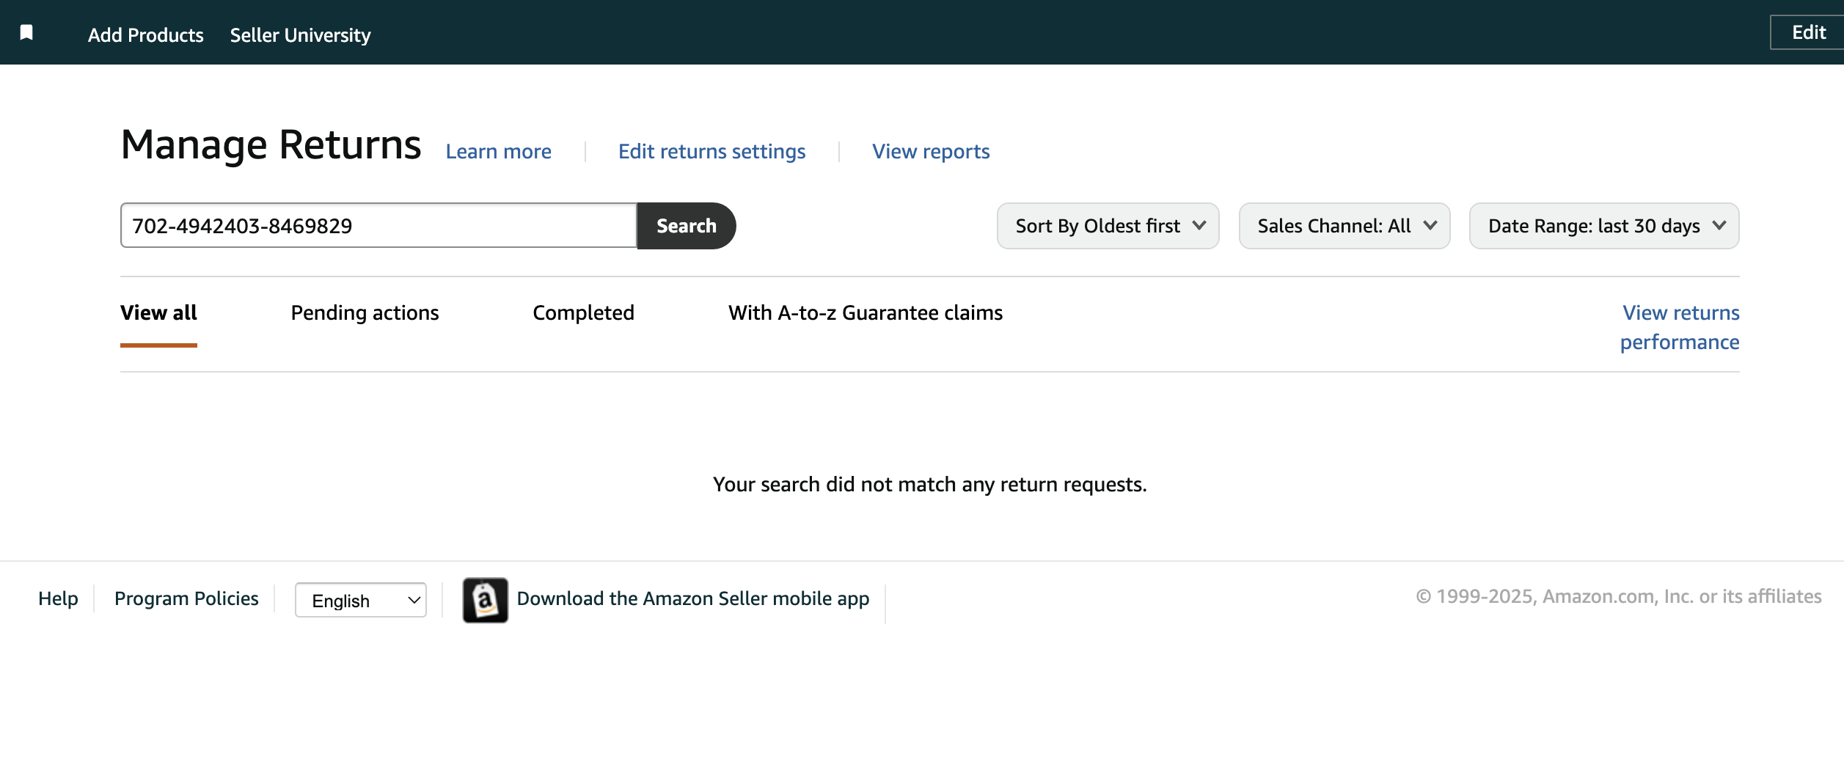
Task: Focus the order ID search field
Action: click(378, 225)
